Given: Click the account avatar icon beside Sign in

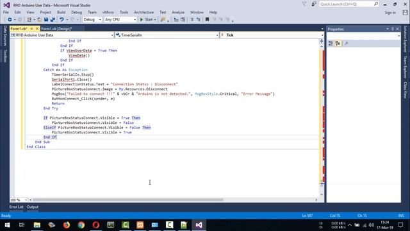Looking at the screenshot, I should pyautogui.click(x=405, y=12).
